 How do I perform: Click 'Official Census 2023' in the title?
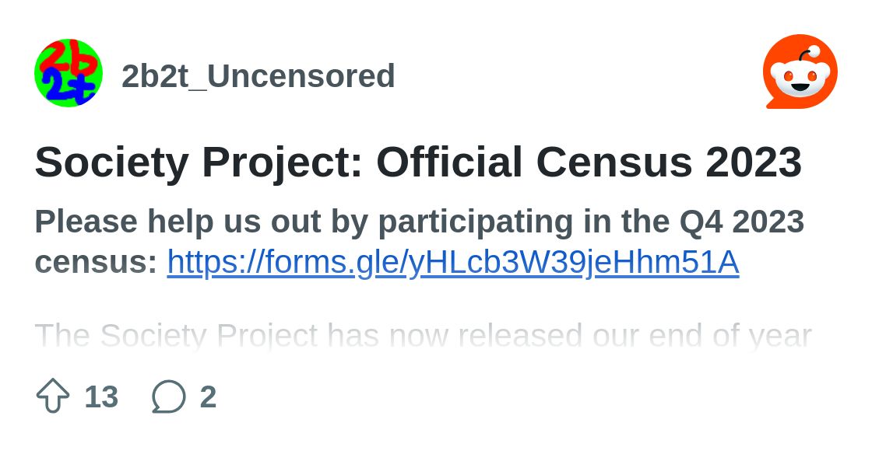pos(589,162)
